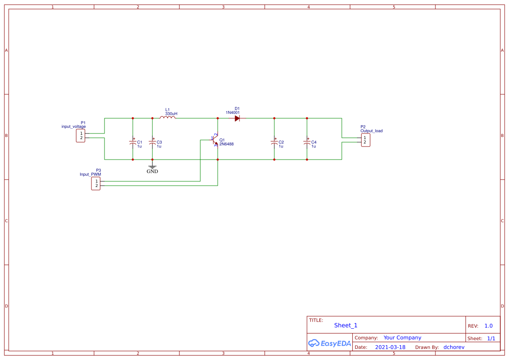Click the P2 Output_load connector
The width and height of the screenshot is (509, 360).
(365, 140)
